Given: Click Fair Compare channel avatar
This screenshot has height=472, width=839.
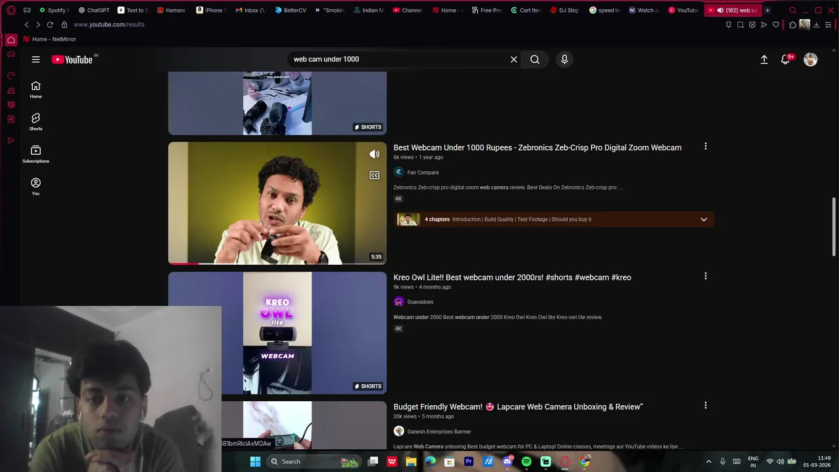Looking at the screenshot, I should point(399,172).
